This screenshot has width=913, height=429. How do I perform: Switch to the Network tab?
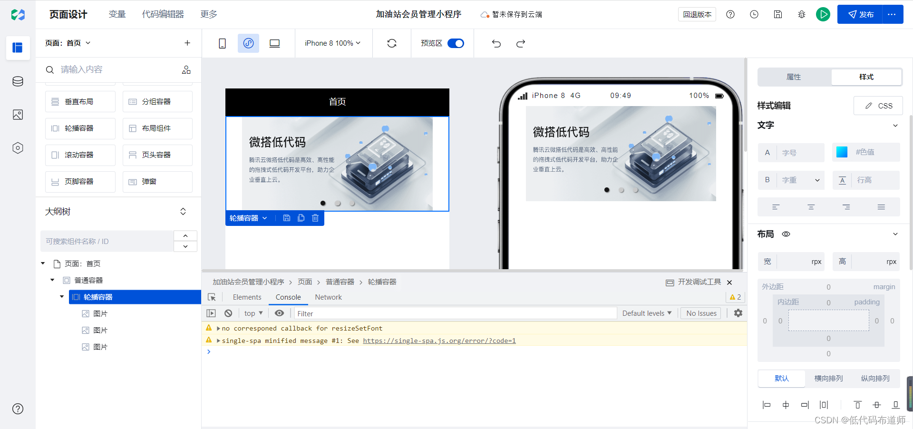328,297
